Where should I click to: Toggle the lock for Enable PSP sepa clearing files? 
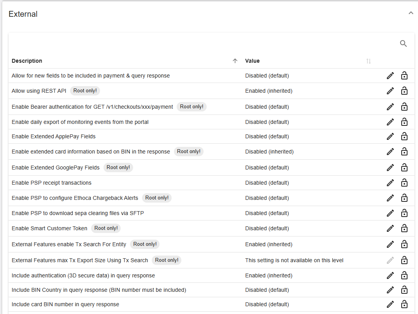click(404, 213)
